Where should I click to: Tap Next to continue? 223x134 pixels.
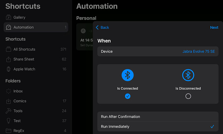tap(214, 28)
